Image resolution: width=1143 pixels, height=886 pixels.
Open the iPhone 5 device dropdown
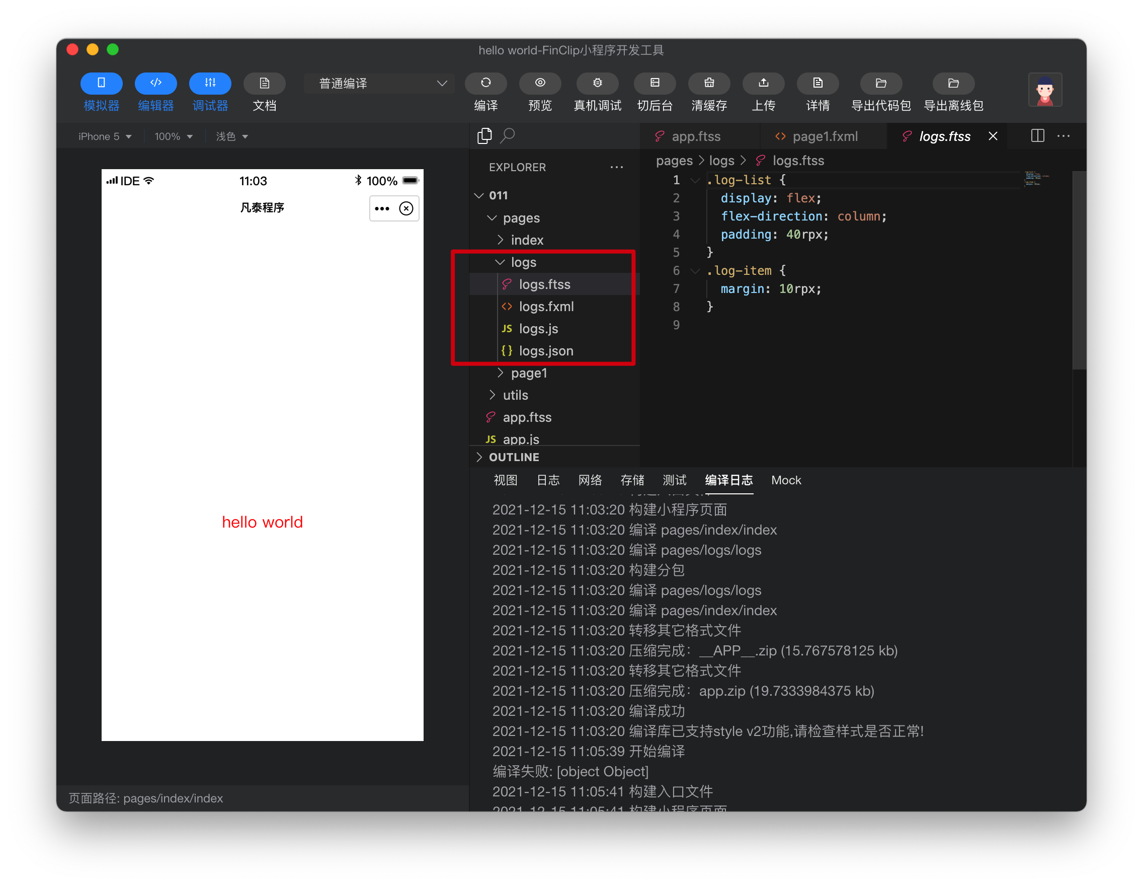coord(105,136)
